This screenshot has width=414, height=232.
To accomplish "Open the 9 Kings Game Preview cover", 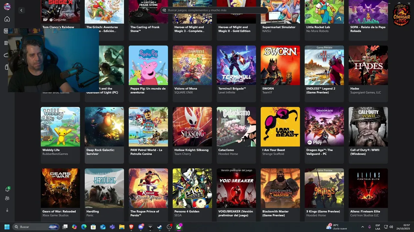I will (x=324, y=188).
